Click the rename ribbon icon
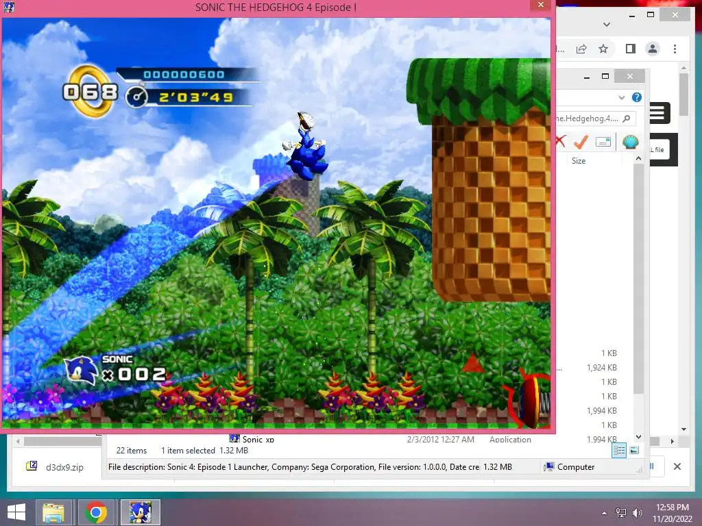 coord(603,142)
